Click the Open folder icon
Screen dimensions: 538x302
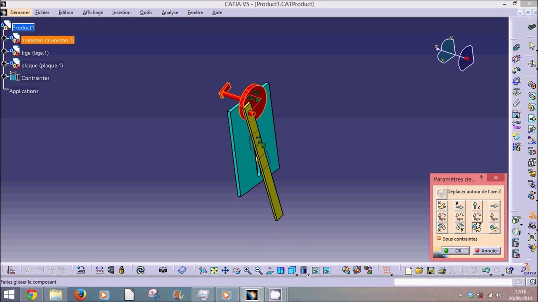pos(419,271)
